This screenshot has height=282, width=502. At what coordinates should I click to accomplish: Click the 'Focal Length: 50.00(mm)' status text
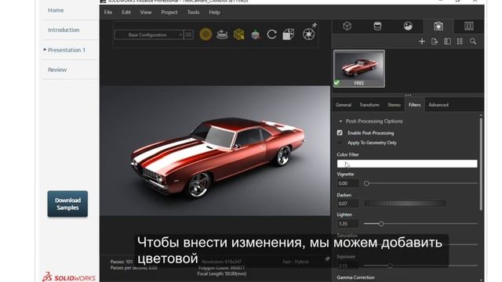222,273
